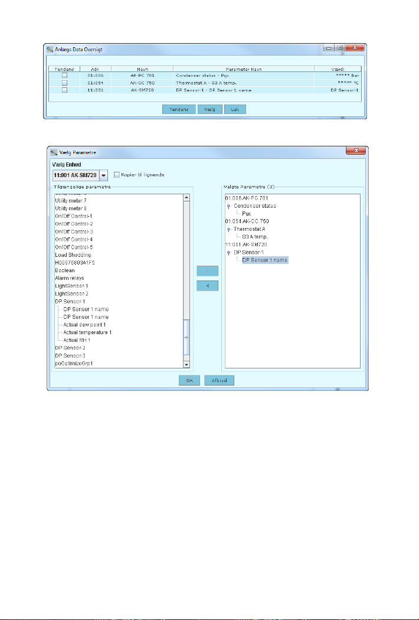Click the scrollbar down arrow in available parameters list
Image resolution: width=419 pixels, height=620 pixels.
pos(186,364)
